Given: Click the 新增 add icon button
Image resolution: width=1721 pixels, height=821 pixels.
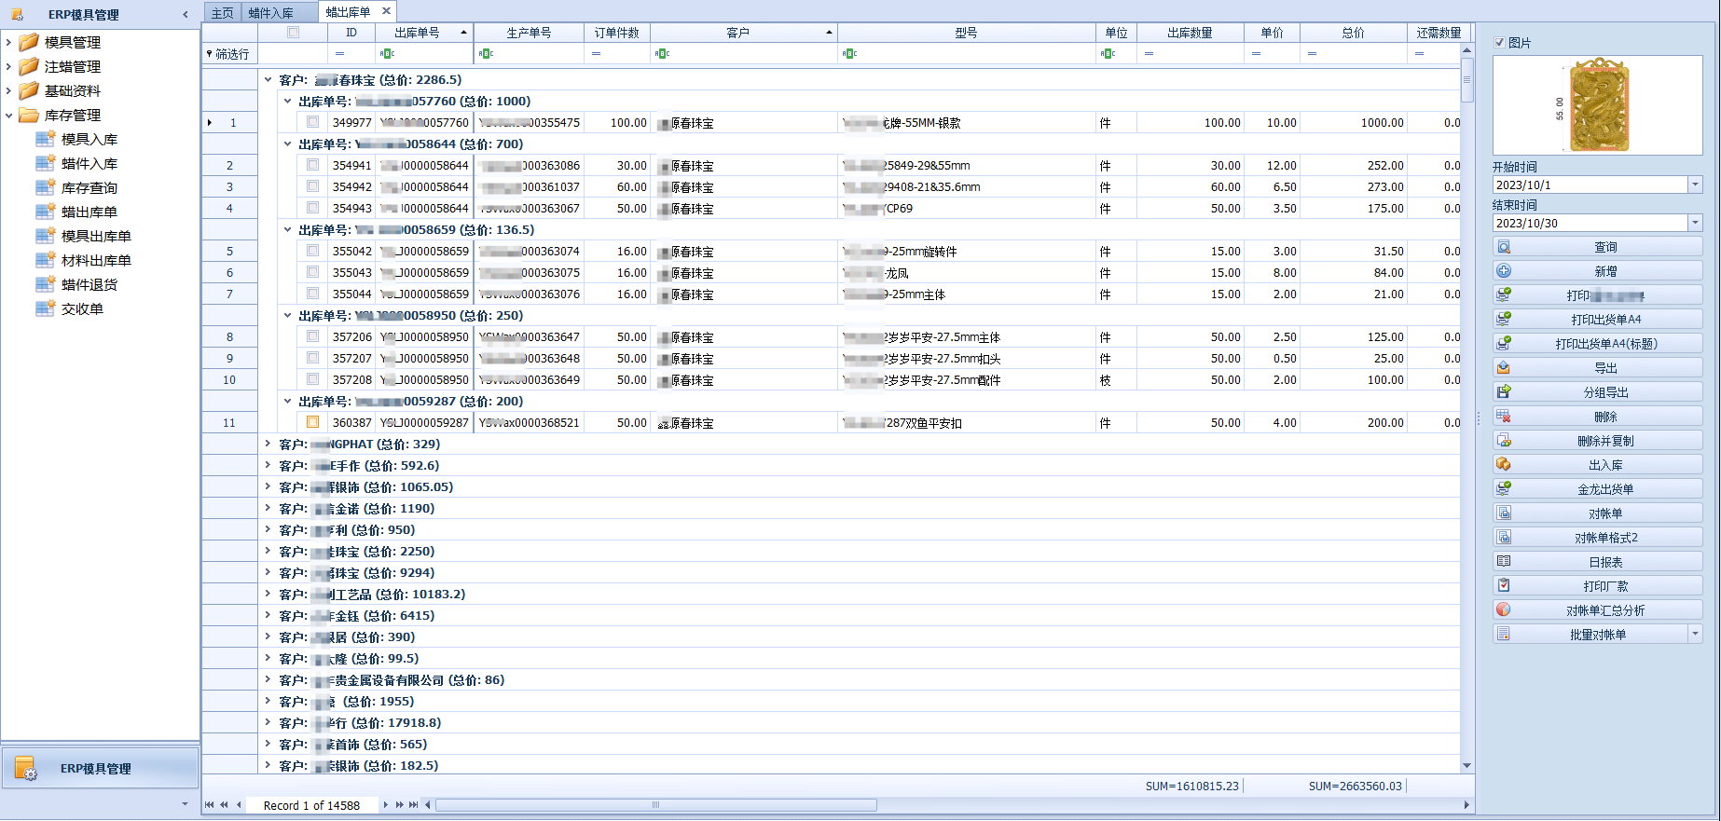Looking at the screenshot, I should pos(1503,271).
